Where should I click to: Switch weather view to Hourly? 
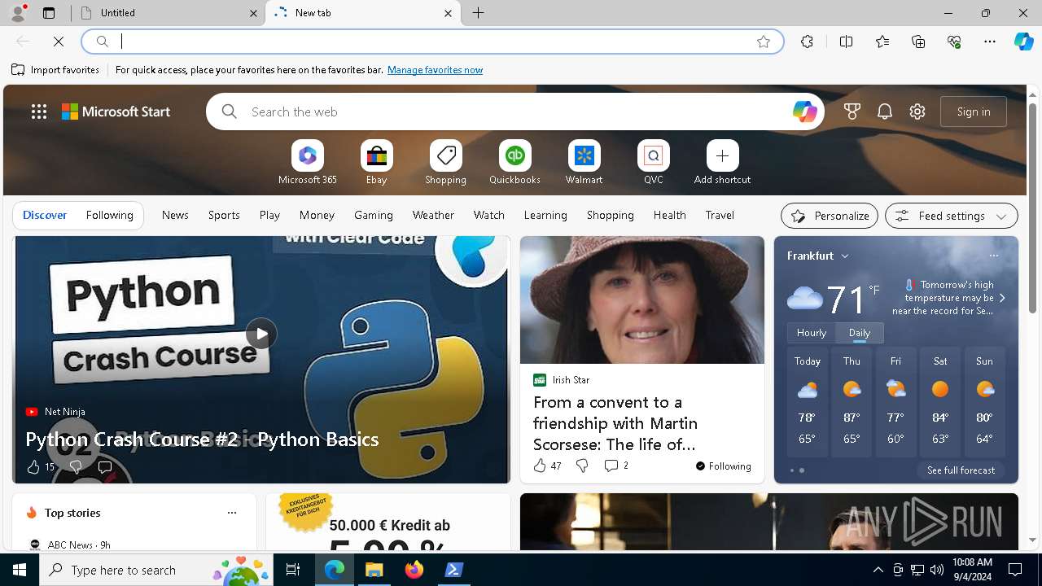[812, 333]
